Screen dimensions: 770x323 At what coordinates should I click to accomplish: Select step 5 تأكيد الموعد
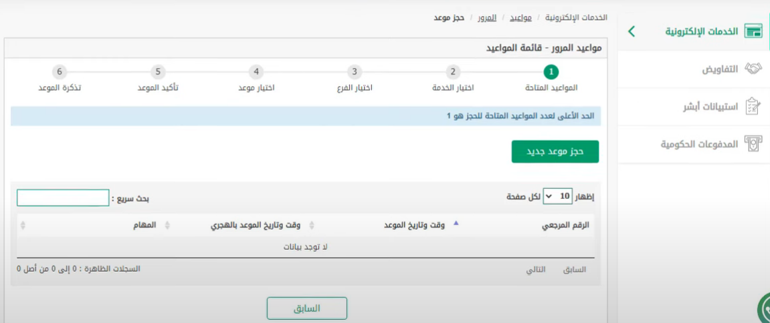(x=158, y=79)
